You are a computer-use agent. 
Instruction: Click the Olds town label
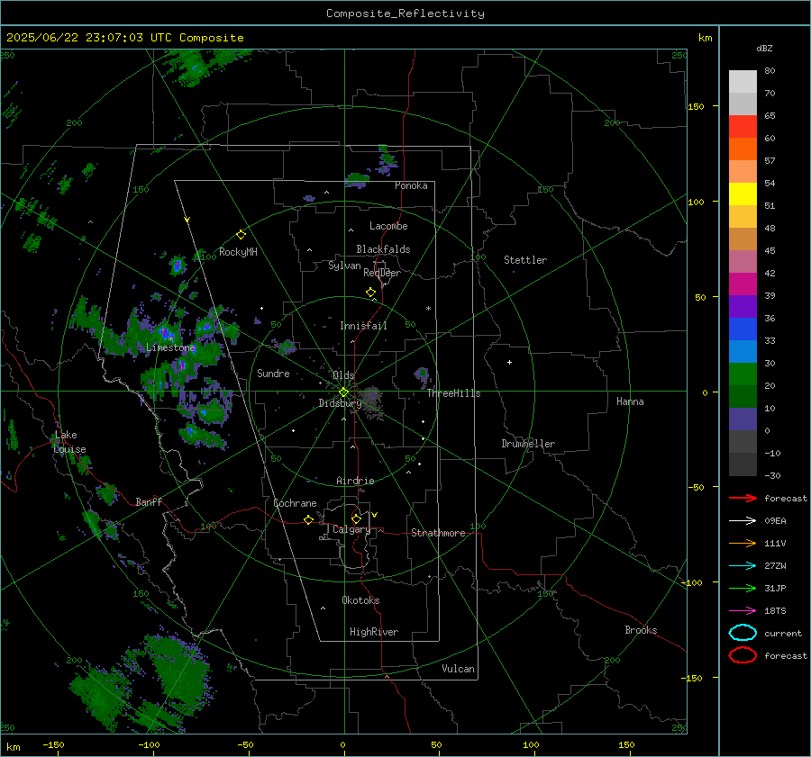343,375
